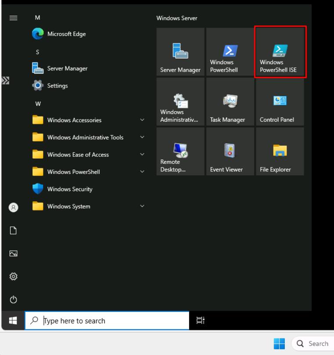Launch the Windows PowerShell tile
334x355 pixels.
[230, 52]
